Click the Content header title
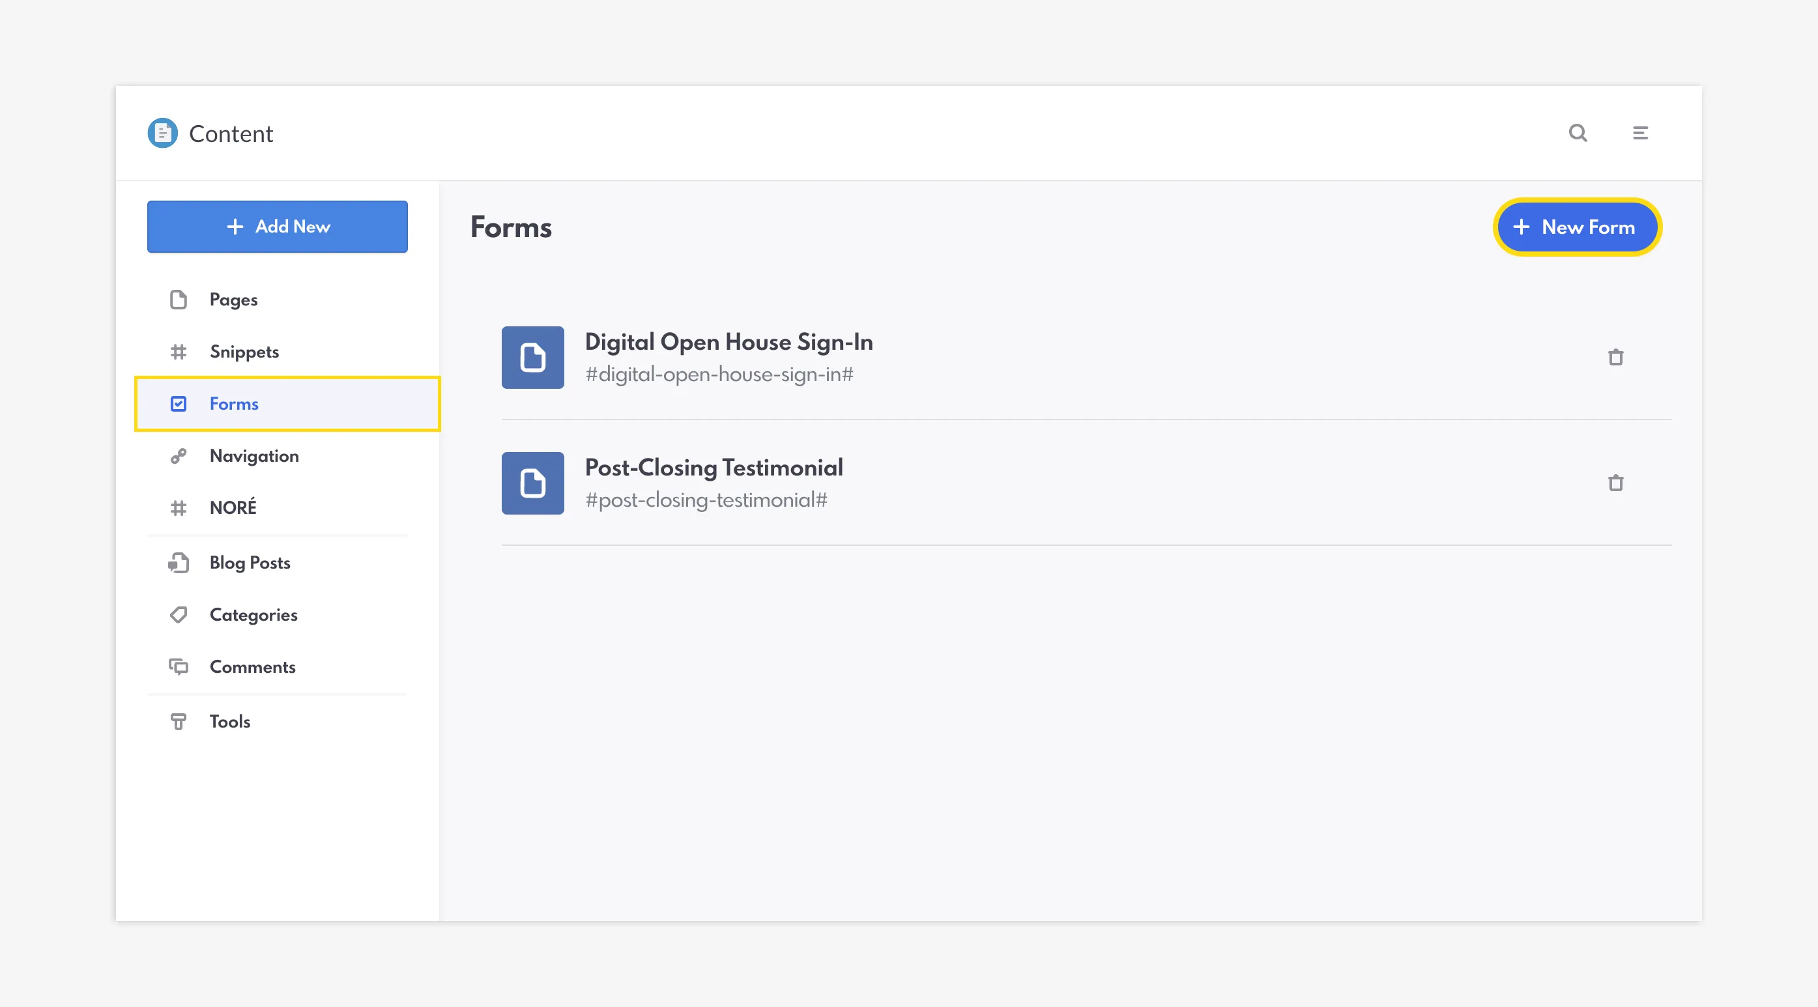 (x=231, y=134)
